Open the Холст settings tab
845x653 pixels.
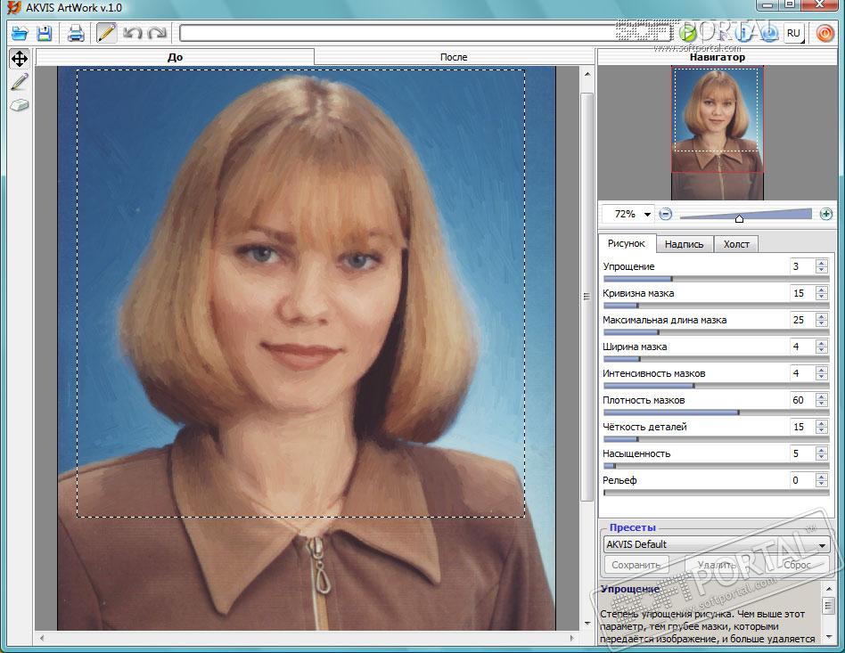coord(736,244)
